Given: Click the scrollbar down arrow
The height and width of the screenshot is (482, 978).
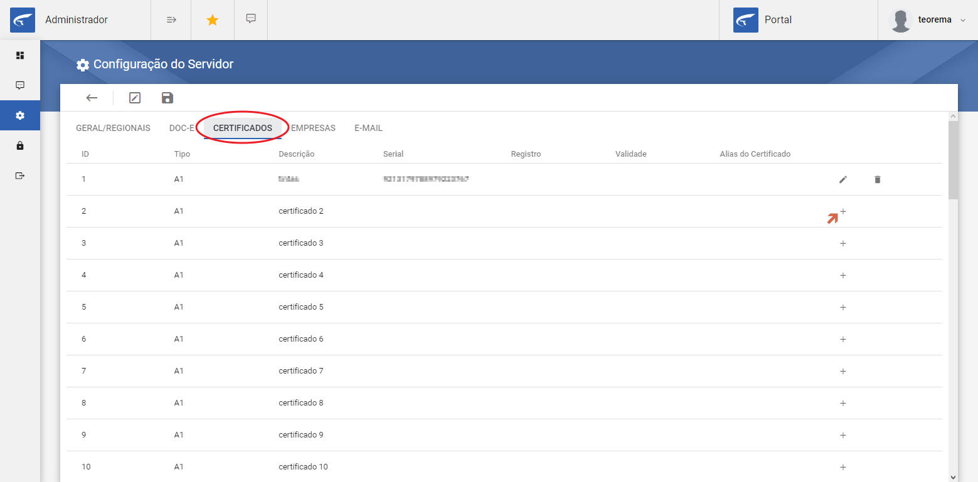Looking at the screenshot, I should coord(954,477).
